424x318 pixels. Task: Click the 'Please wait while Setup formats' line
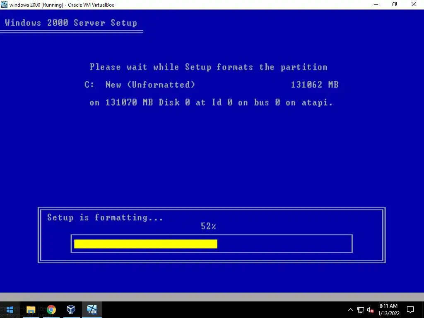[209, 67]
